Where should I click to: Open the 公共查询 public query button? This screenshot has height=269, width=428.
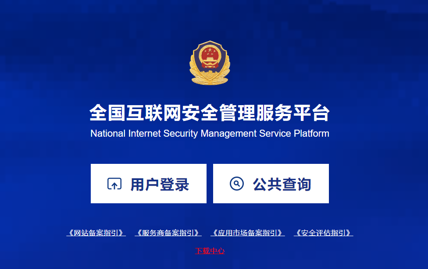271,184
